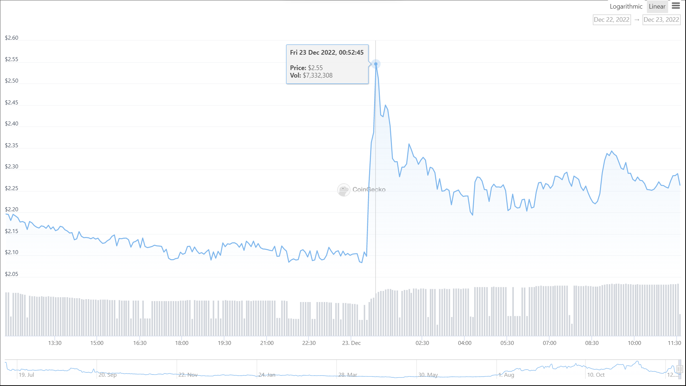Switch chart scale to Logarithmic
This screenshot has width=686, height=386.
coord(626,6)
